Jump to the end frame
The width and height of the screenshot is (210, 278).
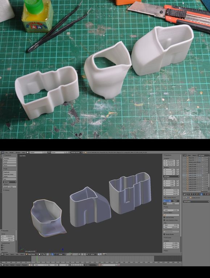tap(82, 265)
